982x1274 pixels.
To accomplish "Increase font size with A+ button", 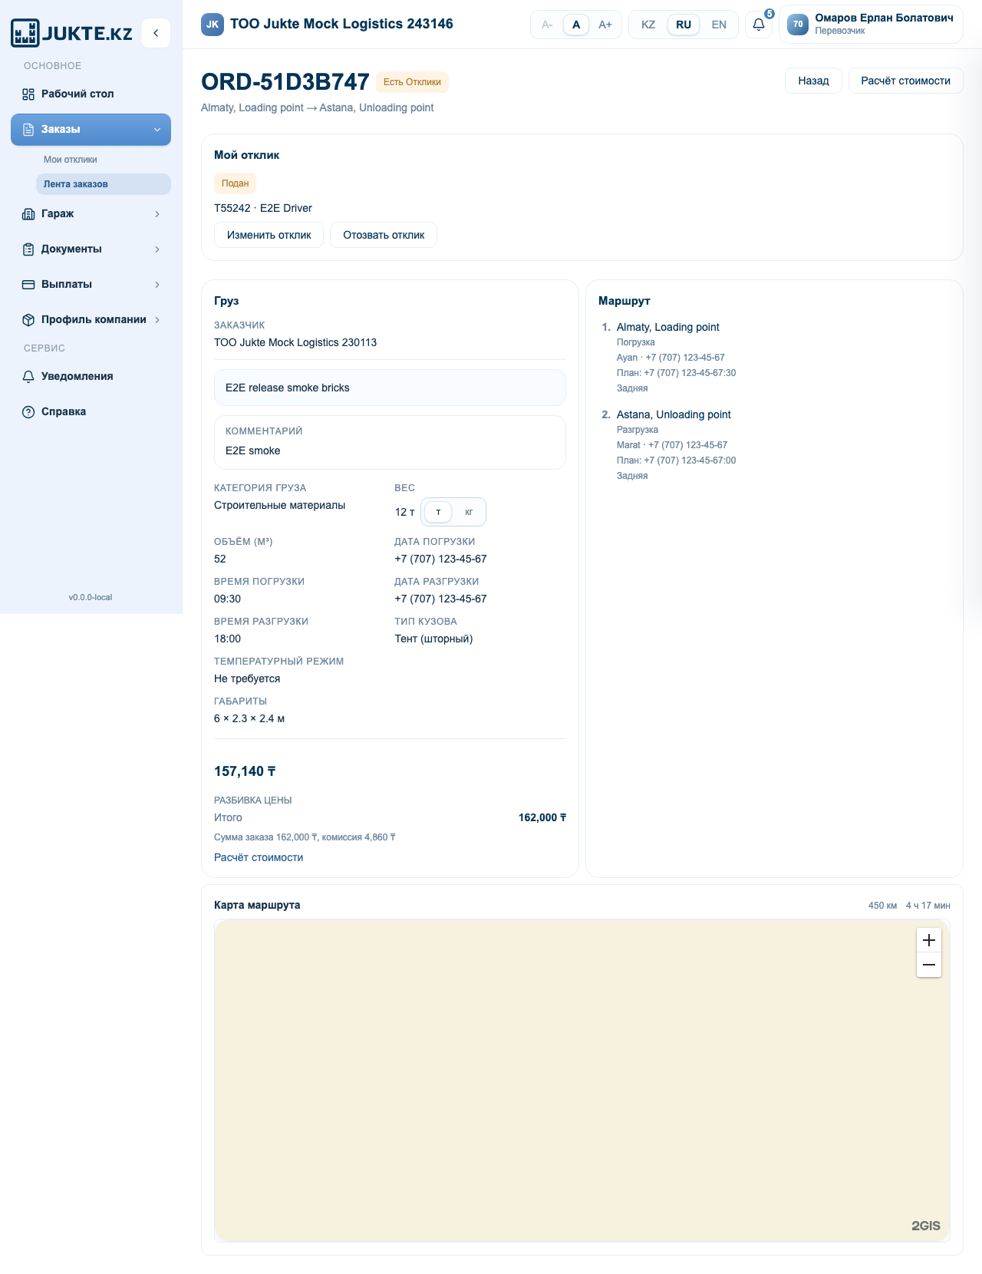I will pos(605,25).
